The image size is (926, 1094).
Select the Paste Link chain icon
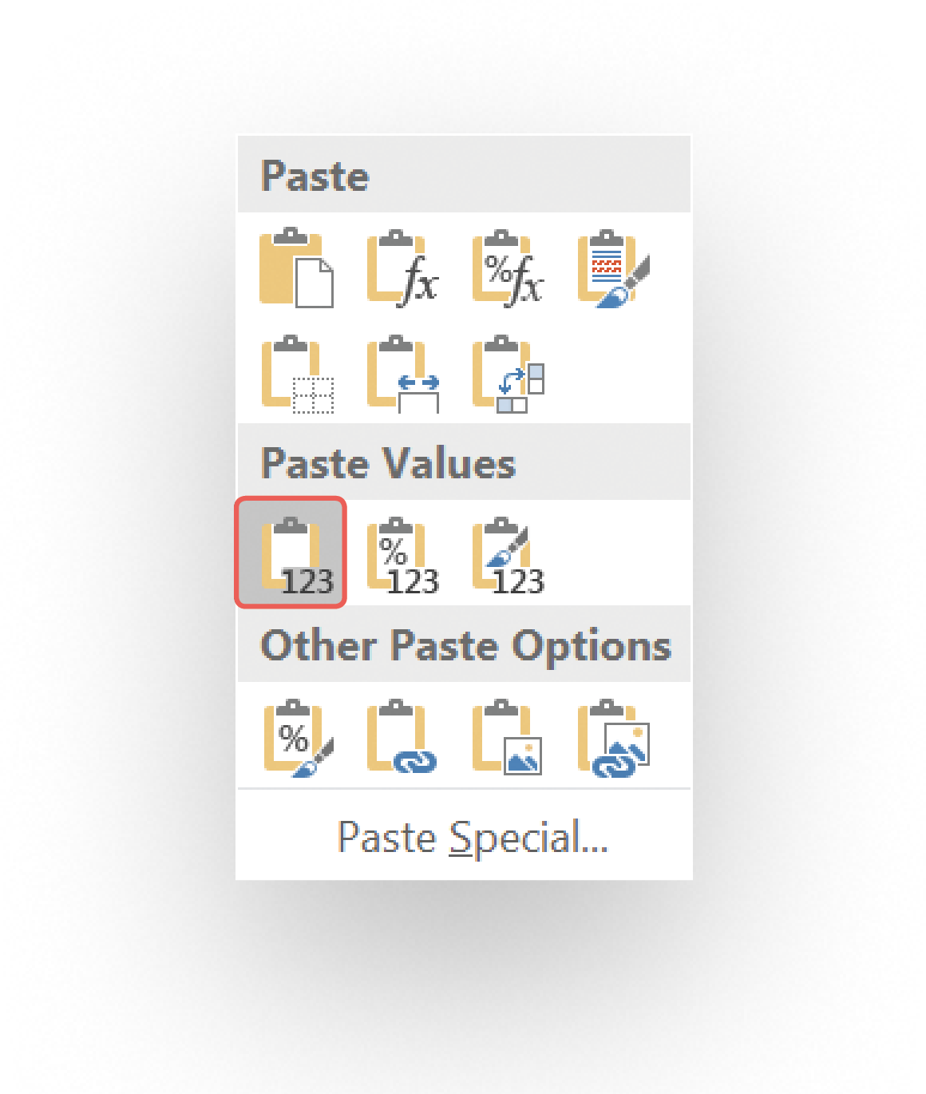coord(402,738)
